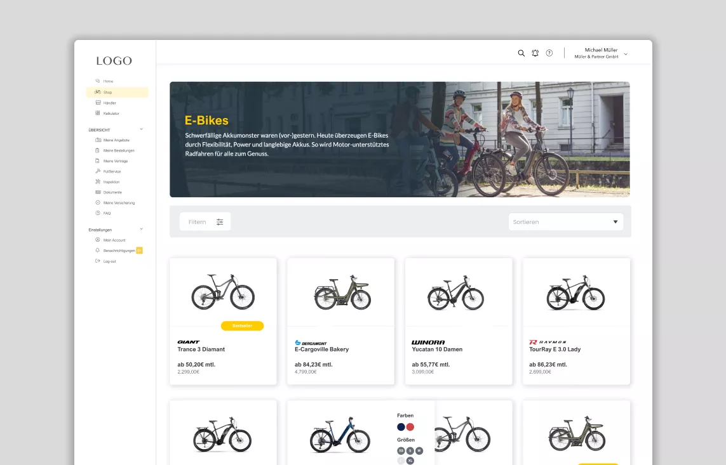Open the Mein Account link
726x465 pixels.
114,240
